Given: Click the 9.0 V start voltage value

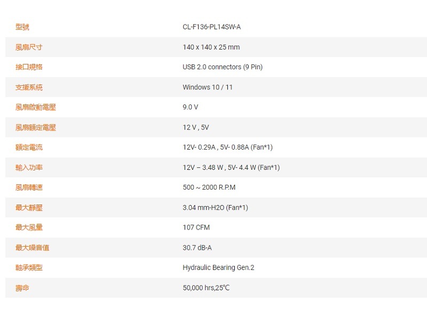Looking at the screenshot, I should pyautogui.click(x=190, y=107).
